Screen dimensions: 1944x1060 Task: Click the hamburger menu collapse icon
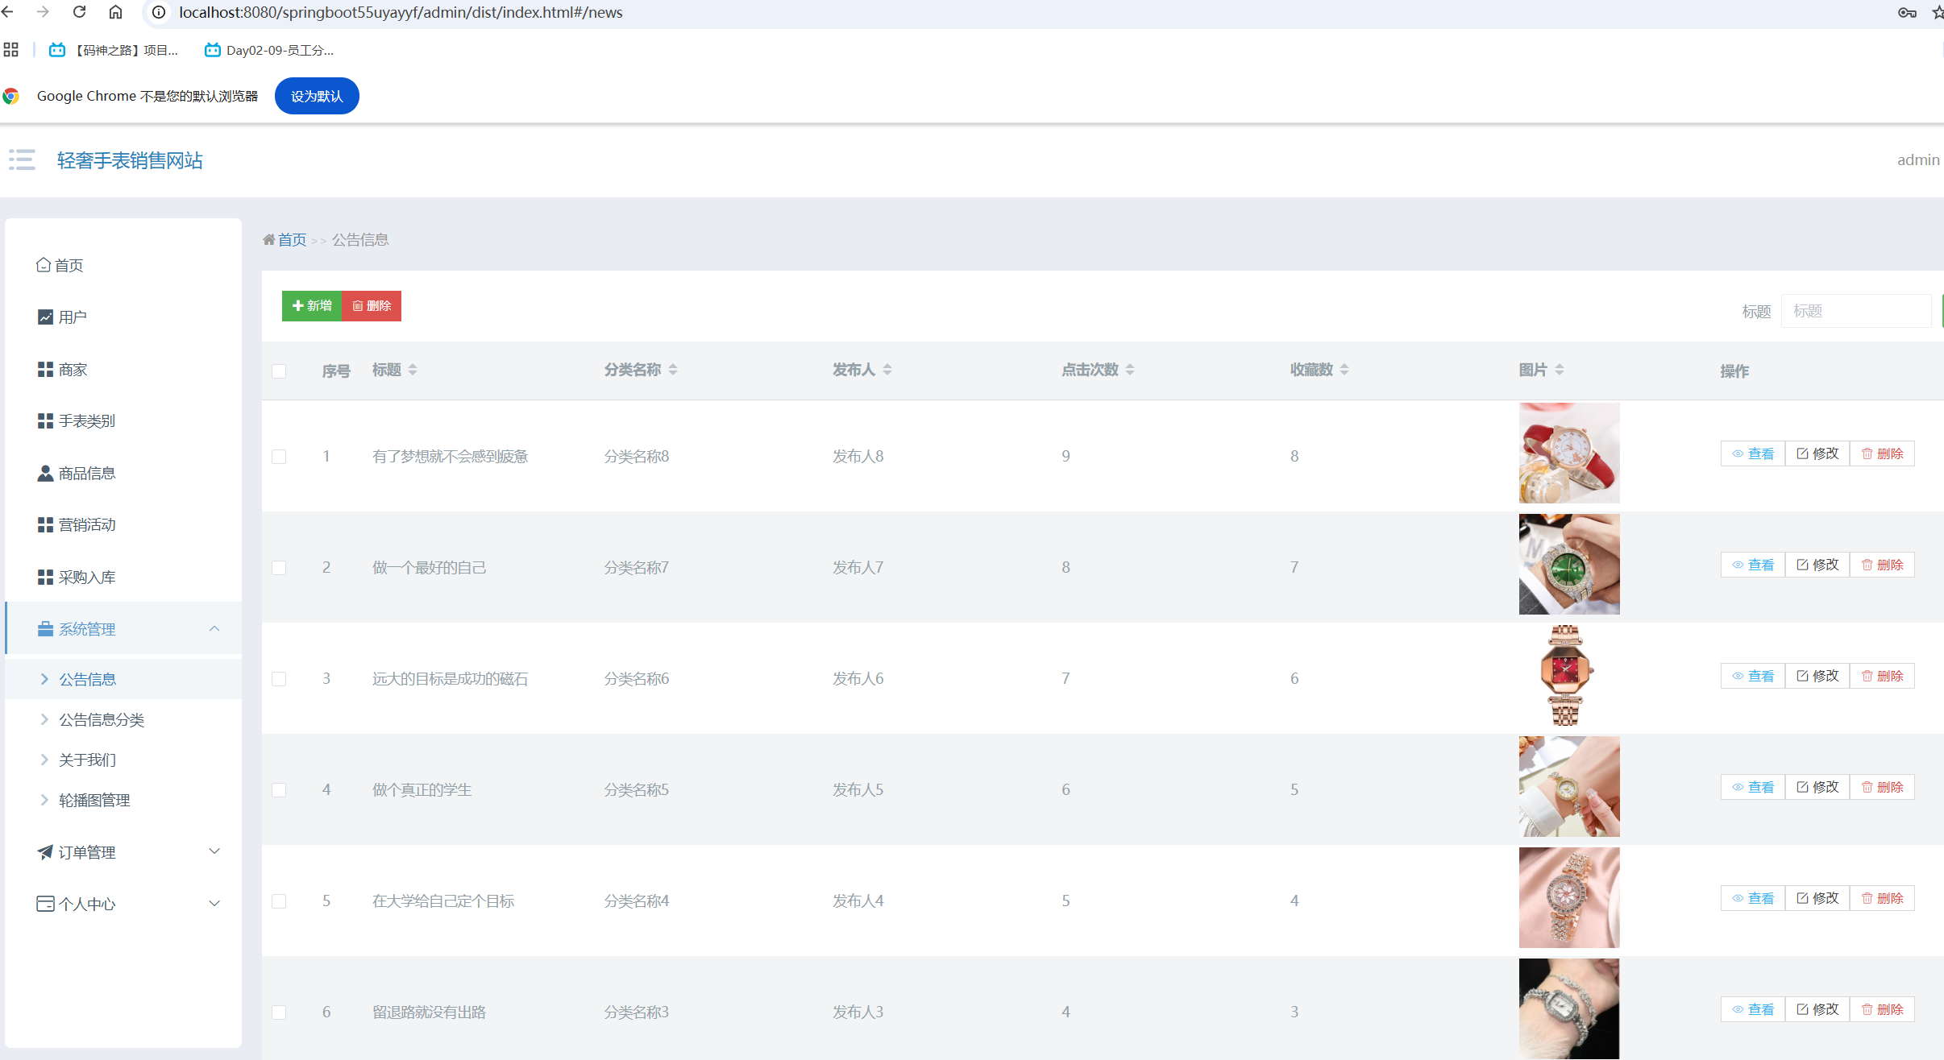pos(22,159)
